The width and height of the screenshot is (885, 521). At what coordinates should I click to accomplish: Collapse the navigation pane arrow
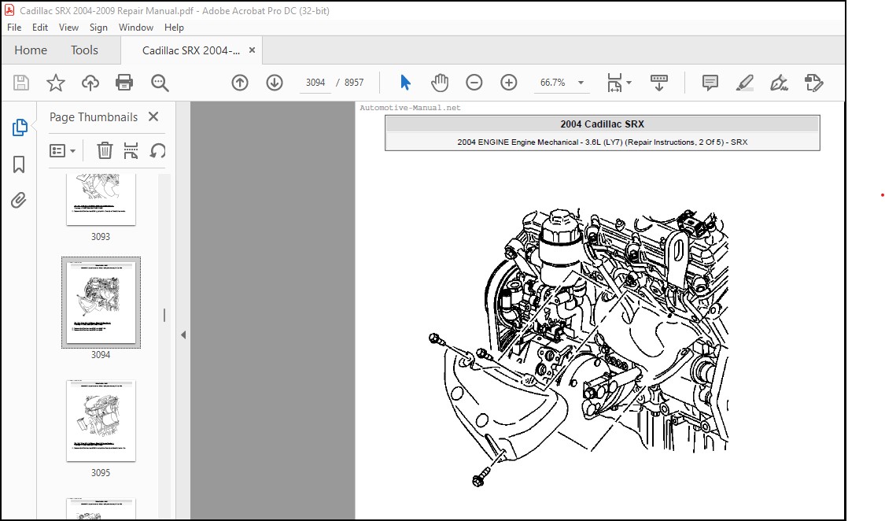point(183,334)
